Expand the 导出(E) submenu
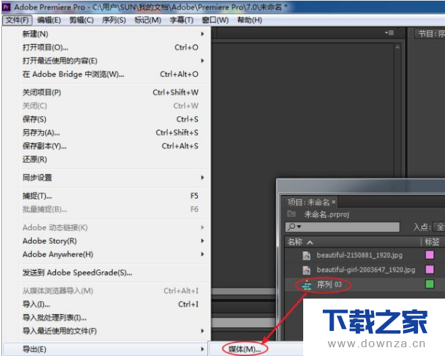Viewport: 445px width, 356px height. click(x=107, y=349)
